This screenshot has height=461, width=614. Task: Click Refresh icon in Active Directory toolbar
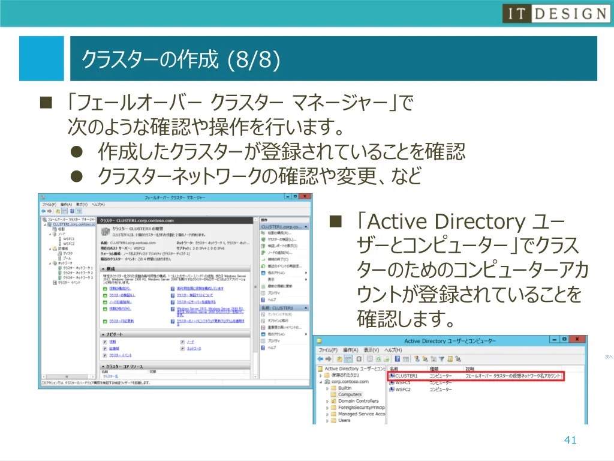[x=378, y=359]
